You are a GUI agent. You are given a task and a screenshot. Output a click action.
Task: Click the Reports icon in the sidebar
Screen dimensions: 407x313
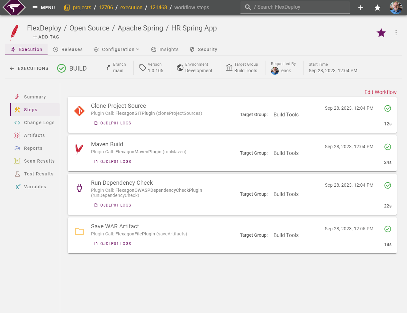pyautogui.click(x=18, y=148)
